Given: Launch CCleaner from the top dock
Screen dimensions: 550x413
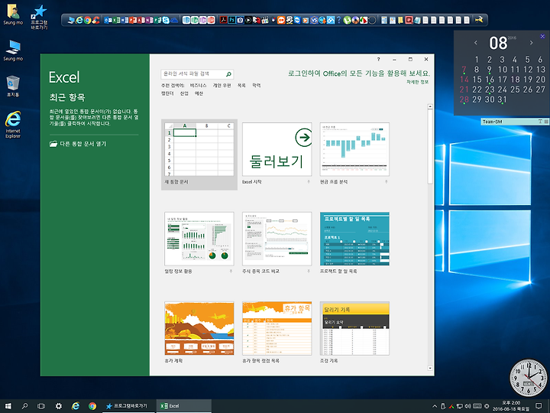Looking at the screenshot, I should pos(95,20).
